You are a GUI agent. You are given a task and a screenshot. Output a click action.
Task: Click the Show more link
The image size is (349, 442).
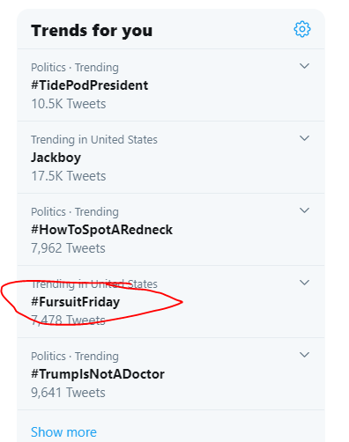pyautogui.click(x=63, y=432)
